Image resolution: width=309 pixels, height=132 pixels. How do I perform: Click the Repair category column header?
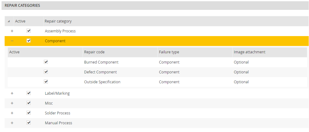(x=58, y=21)
